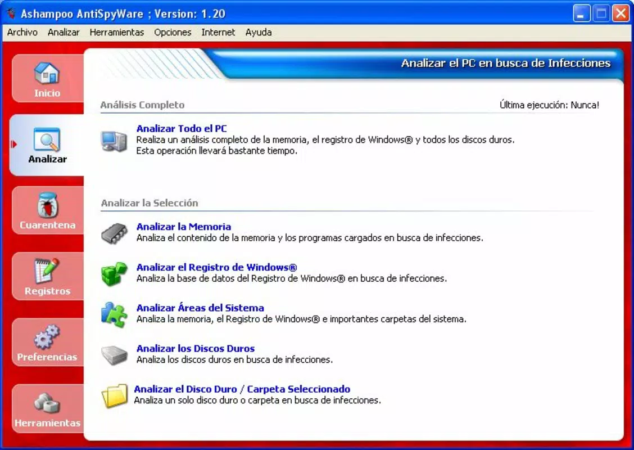Open the Ayuda menu
Image resolution: width=634 pixels, height=450 pixels.
point(259,33)
